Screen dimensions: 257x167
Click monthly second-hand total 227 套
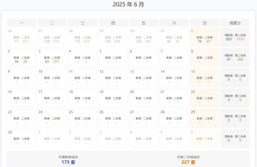pos(188,162)
